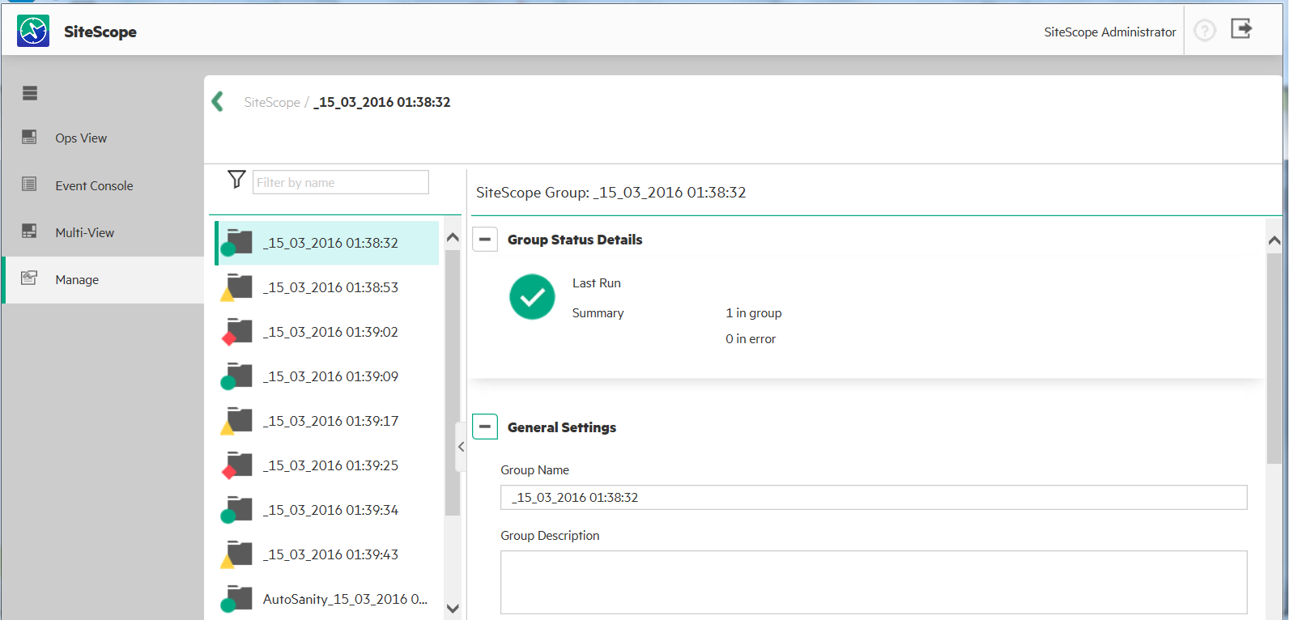Image resolution: width=1289 pixels, height=620 pixels.
Task: Open the Ops View menu item
Action: [103, 138]
